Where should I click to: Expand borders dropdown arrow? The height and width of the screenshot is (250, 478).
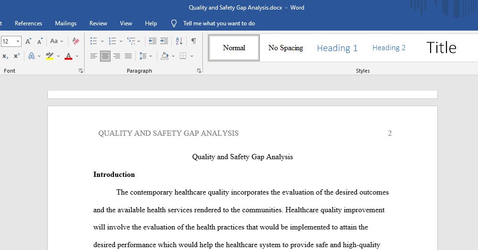click(x=192, y=56)
